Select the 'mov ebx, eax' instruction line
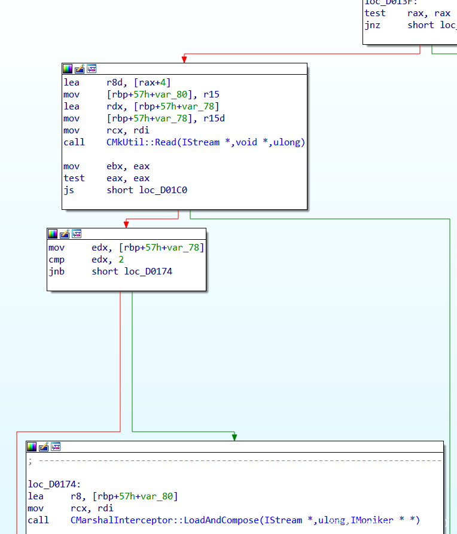 click(106, 166)
